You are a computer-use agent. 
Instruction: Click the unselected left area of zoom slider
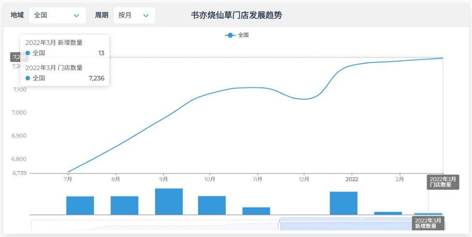click(155, 226)
